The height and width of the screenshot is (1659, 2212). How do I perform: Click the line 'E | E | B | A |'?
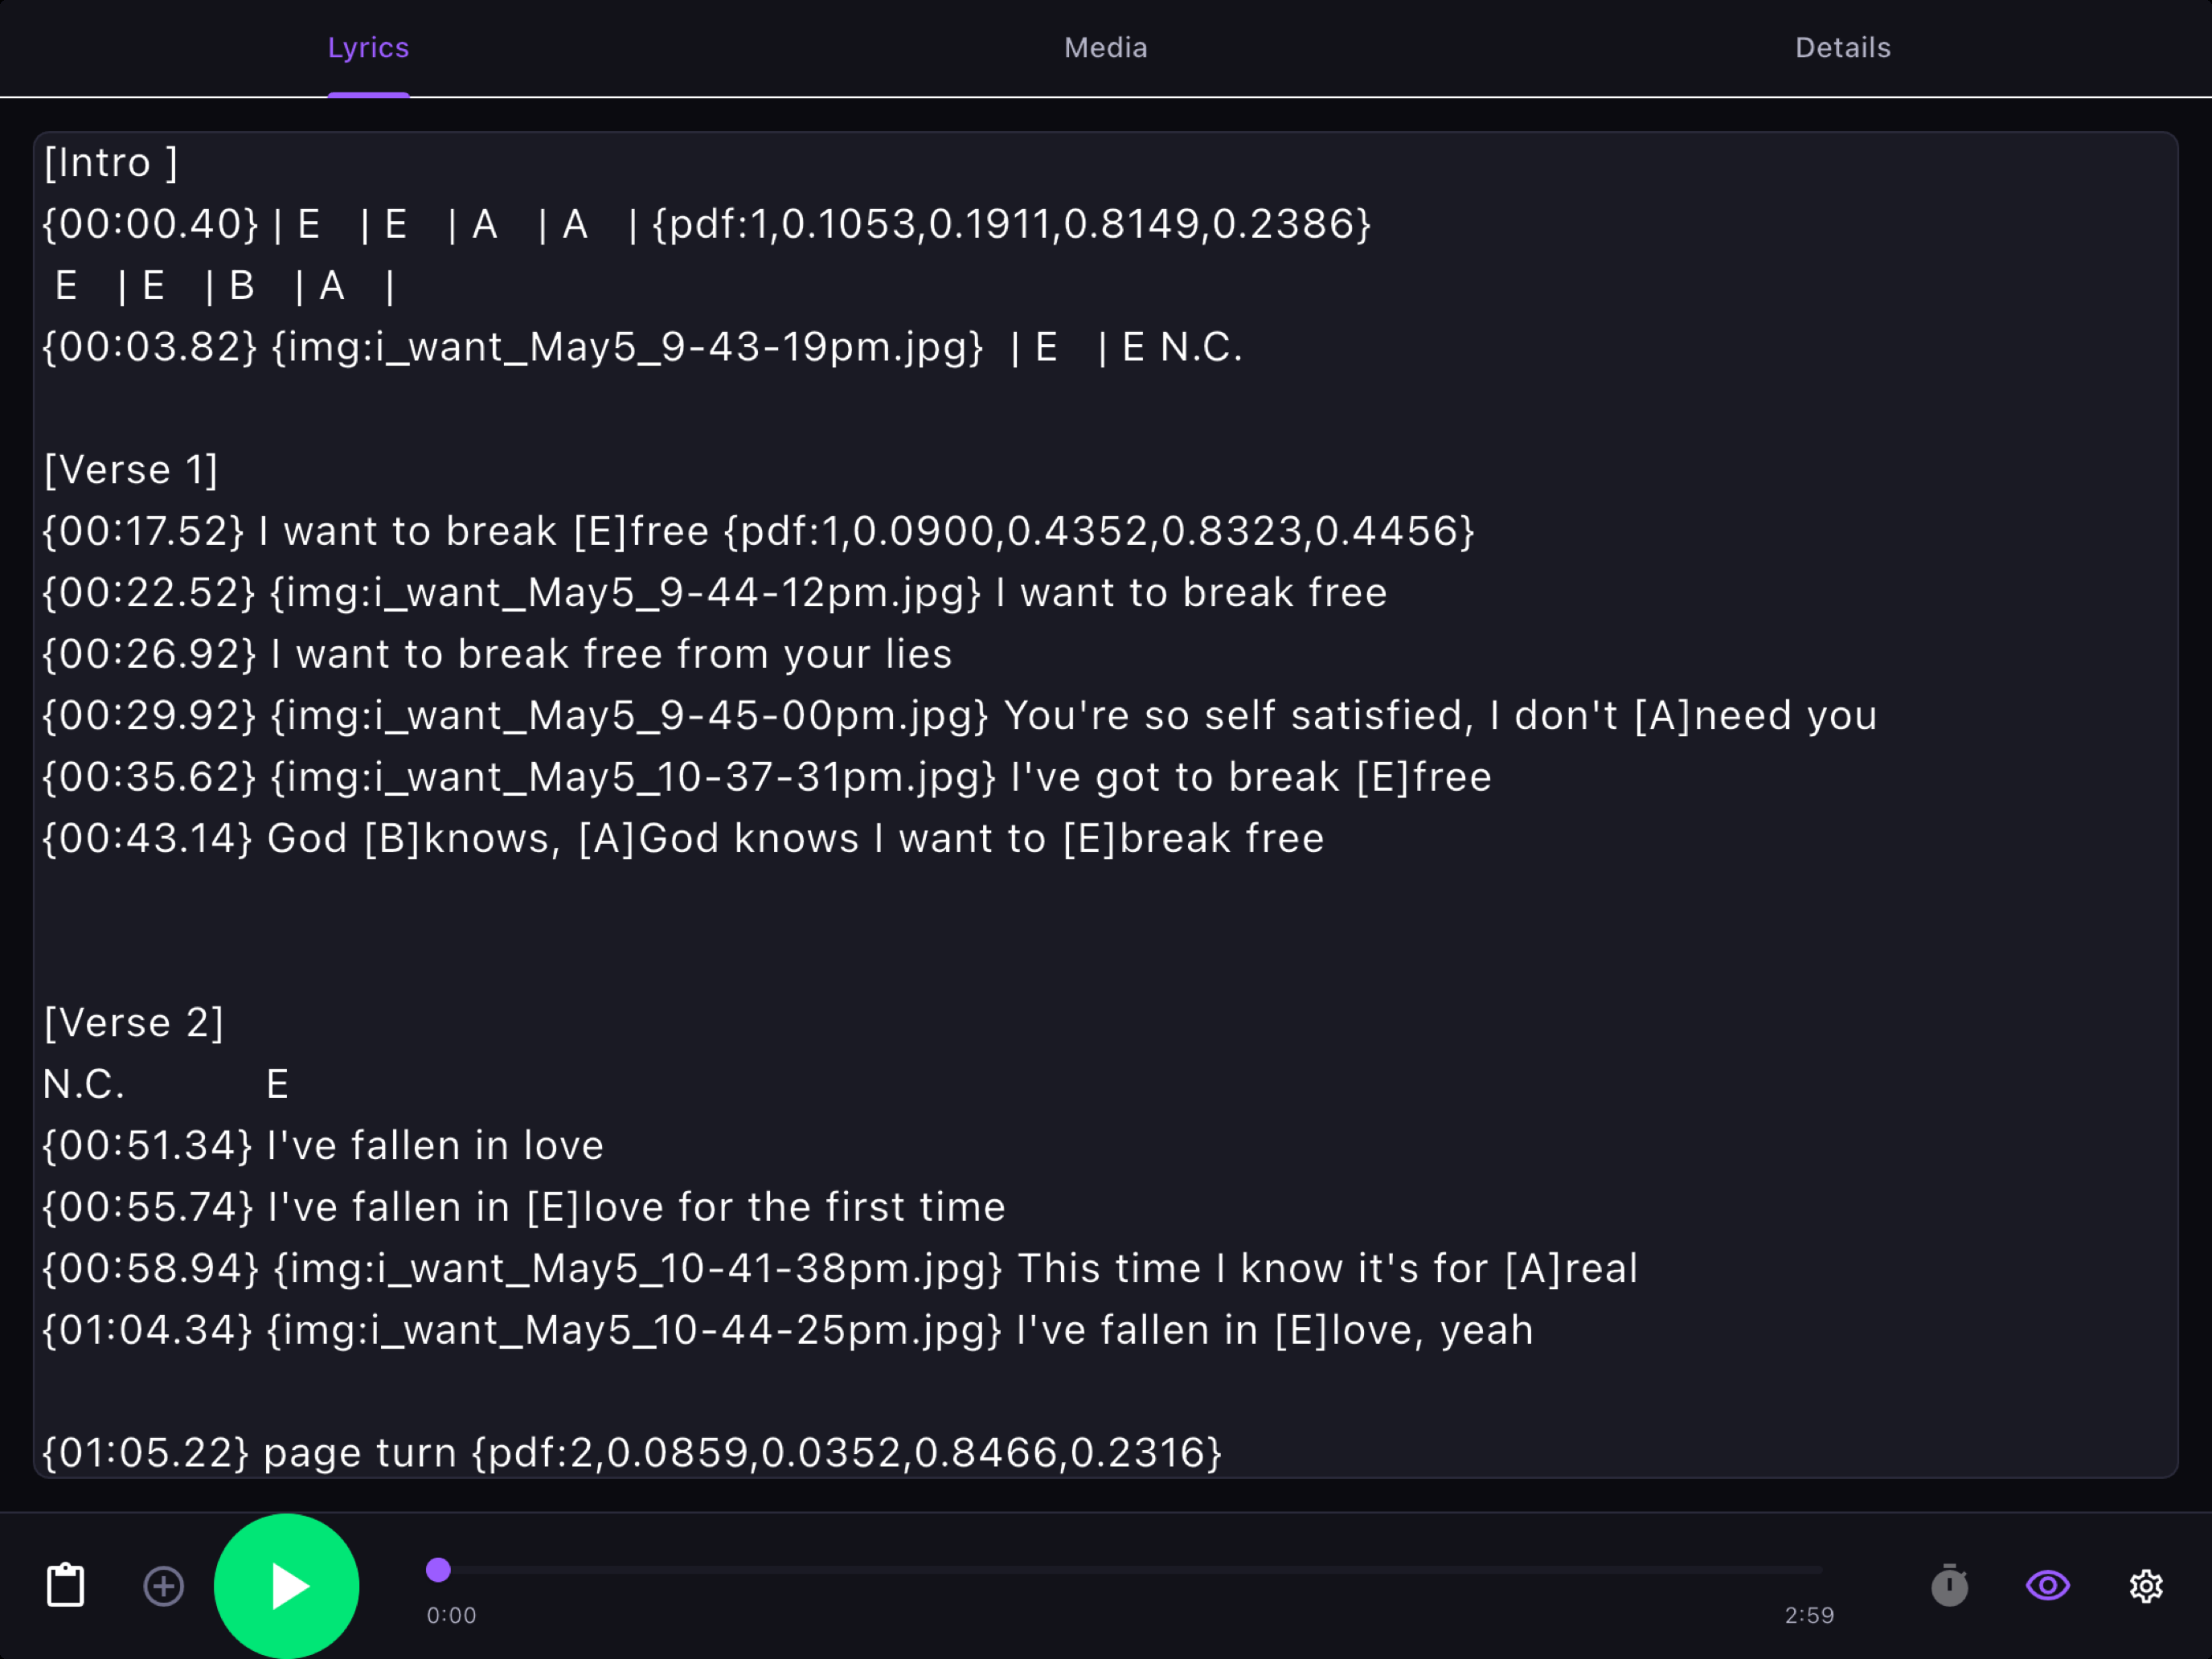(x=225, y=286)
